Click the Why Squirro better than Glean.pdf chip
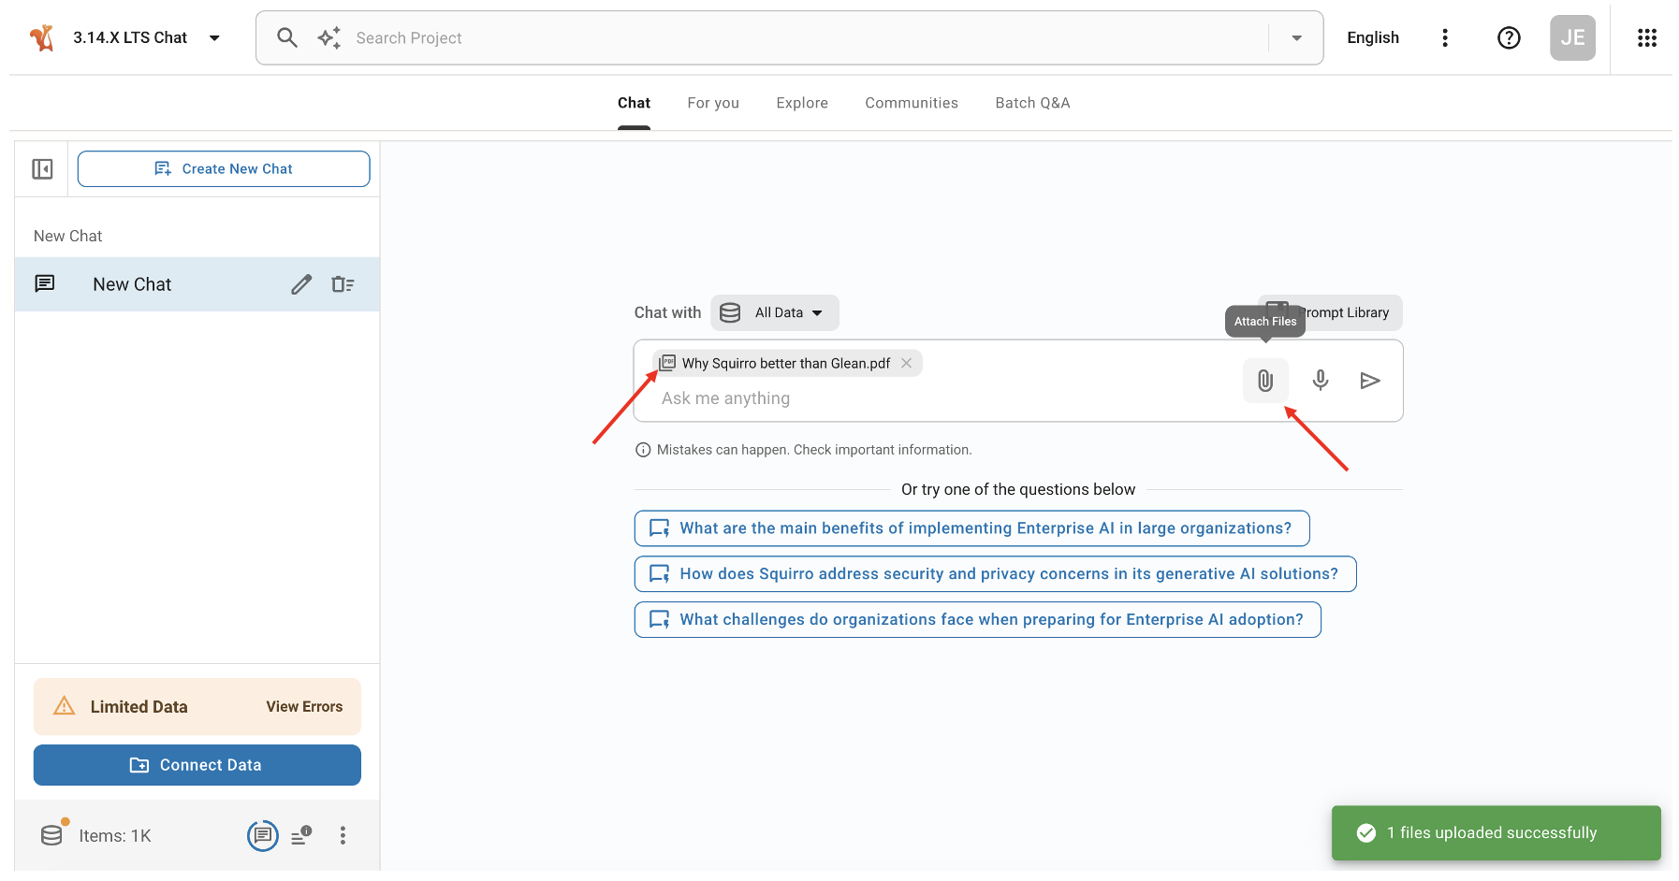The height and width of the screenshot is (881, 1679). tap(786, 363)
